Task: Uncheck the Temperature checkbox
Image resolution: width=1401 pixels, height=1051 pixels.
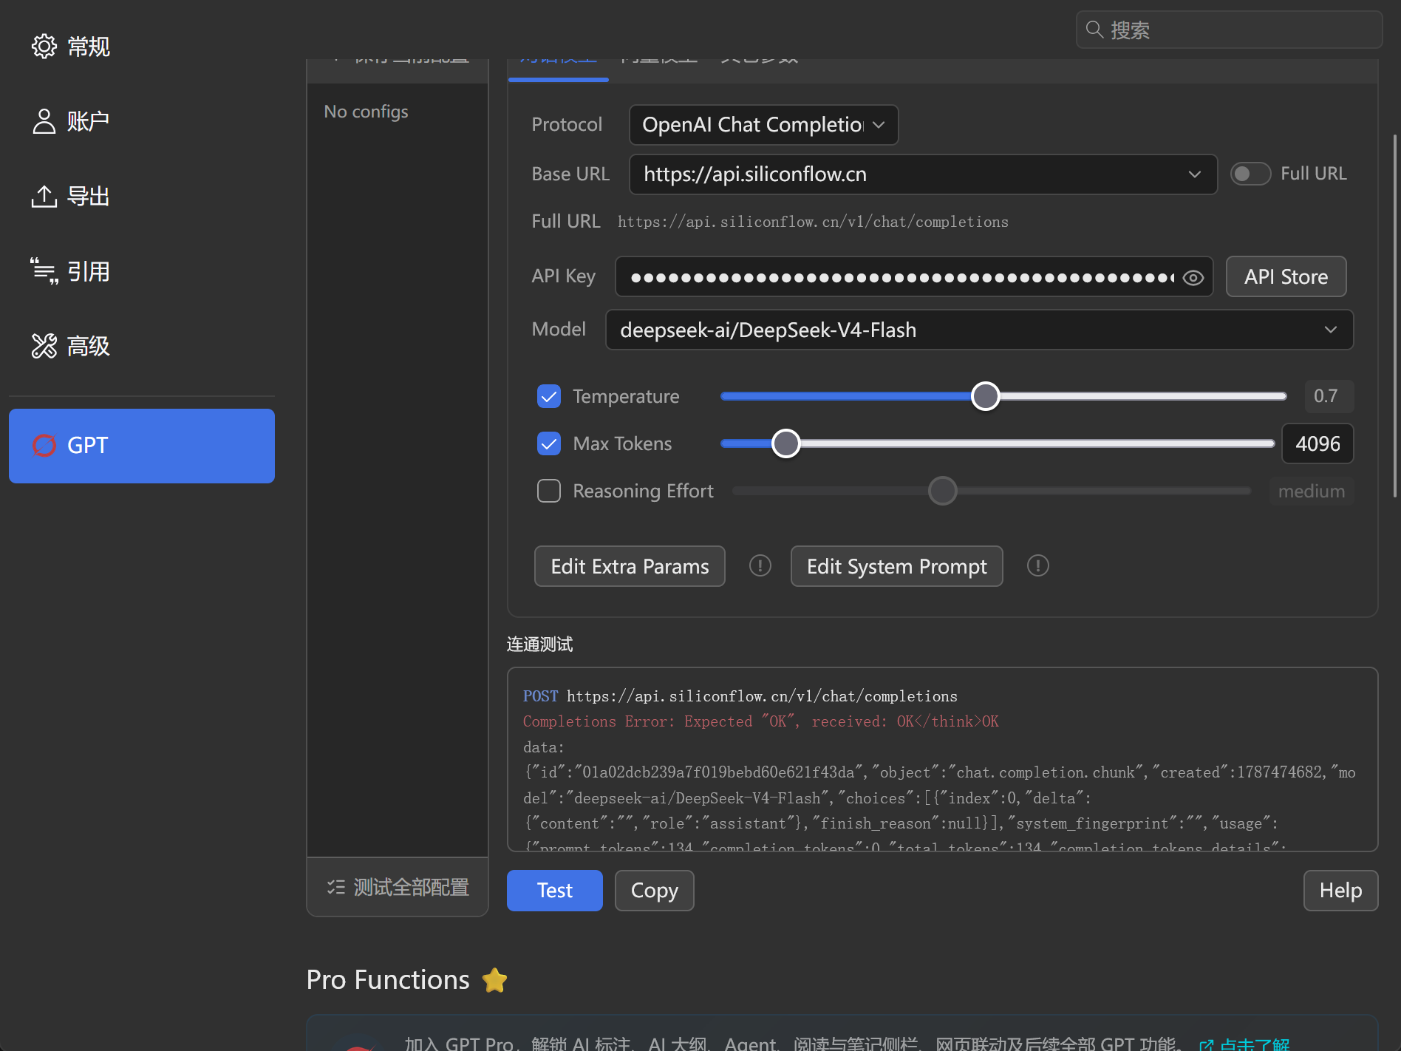Action: tap(549, 397)
